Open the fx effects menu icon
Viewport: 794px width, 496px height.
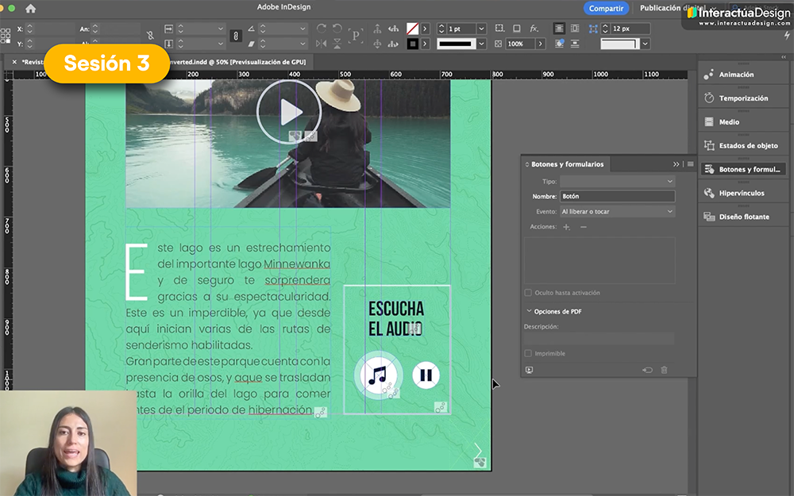[534, 29]
